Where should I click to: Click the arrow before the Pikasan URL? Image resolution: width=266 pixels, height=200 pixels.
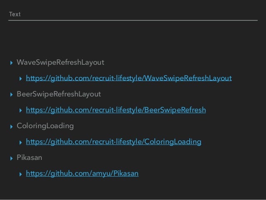point(20,174)
